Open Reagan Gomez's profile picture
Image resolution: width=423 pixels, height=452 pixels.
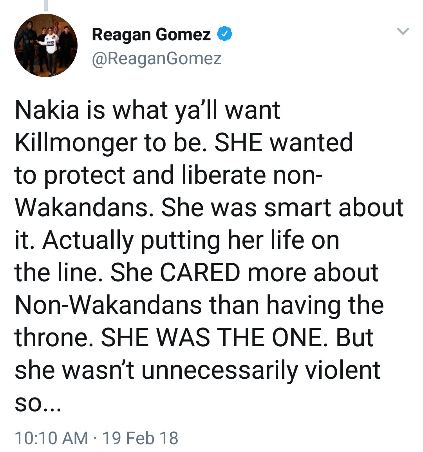(x=46, y=45)
